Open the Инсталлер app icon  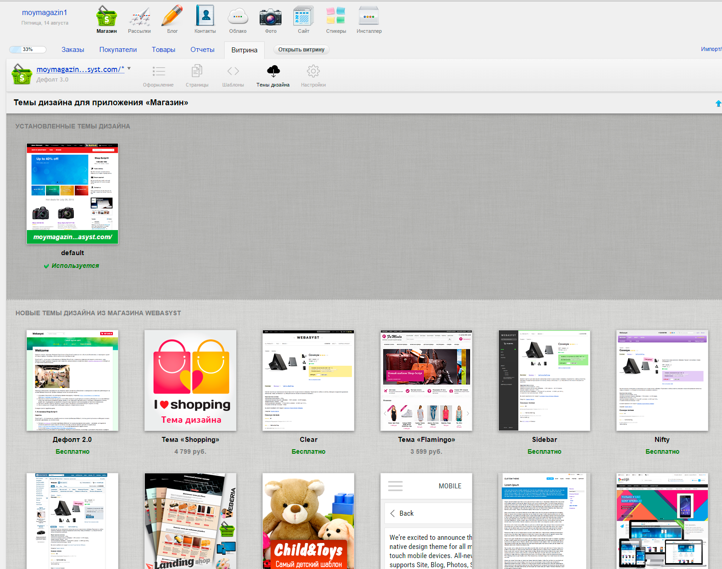(x=369, y=16)
